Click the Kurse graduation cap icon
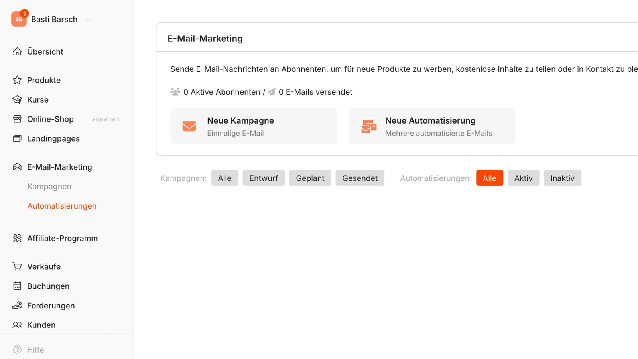Screen dimensions: 638x359 click(x=17, y=100)
